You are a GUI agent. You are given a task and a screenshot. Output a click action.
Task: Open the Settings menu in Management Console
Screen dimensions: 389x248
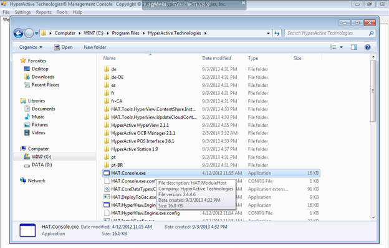[x=22, y=12]
